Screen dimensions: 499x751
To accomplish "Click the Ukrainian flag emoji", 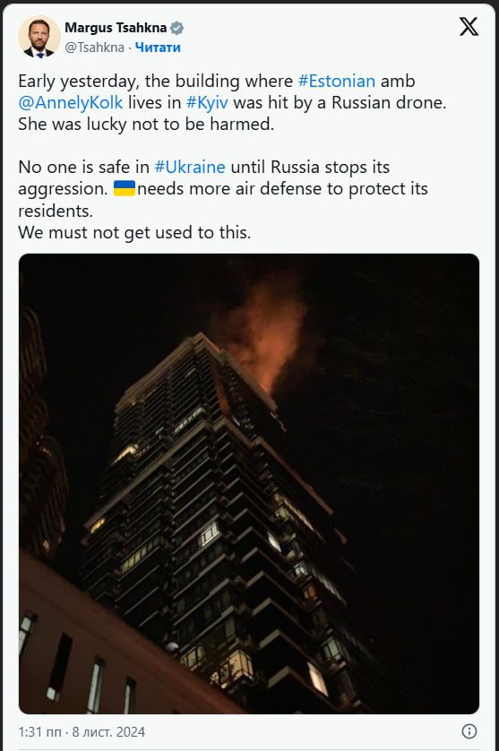I will pyautogui.click(x=125, y=188).
